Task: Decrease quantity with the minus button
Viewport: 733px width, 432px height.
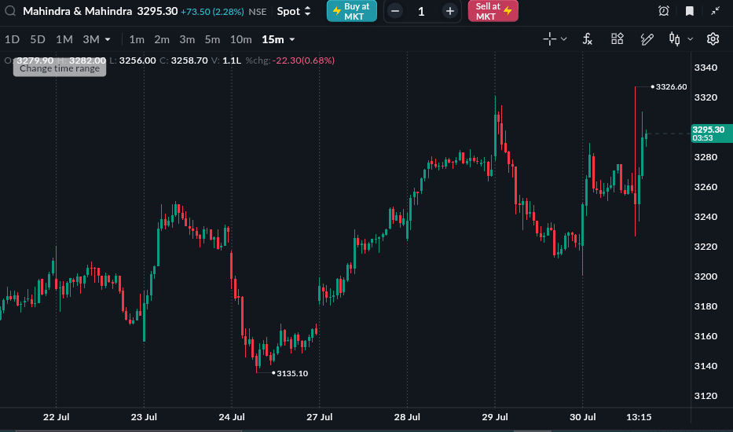Action: (395, 11)
